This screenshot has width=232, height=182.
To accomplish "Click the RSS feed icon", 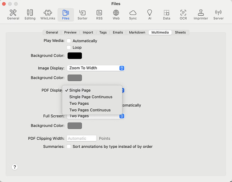I will coord(99,15).
